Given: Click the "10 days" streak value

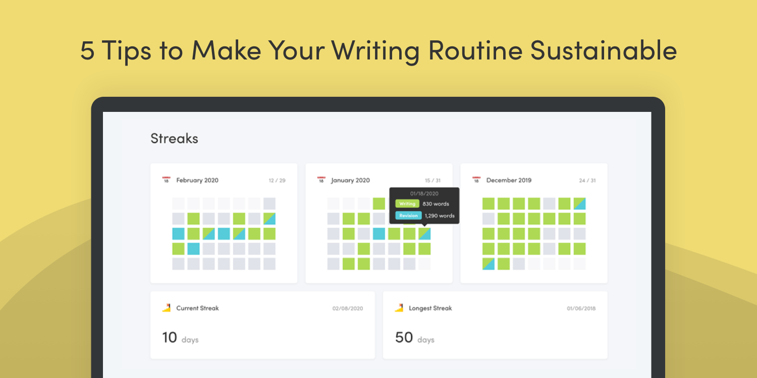Looking at the screenshot, I should [x=180, y=338].
